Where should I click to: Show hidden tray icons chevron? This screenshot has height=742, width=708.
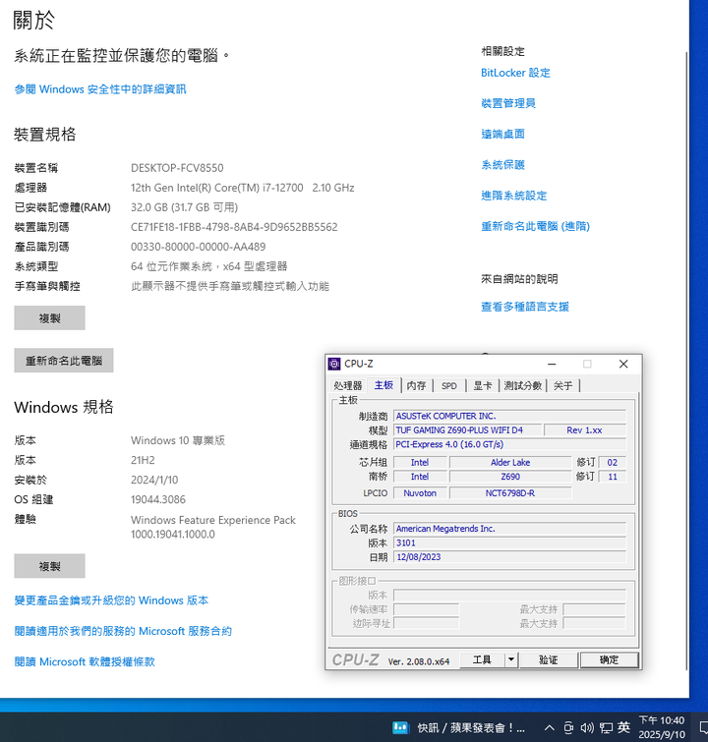(x=549, y=727)
